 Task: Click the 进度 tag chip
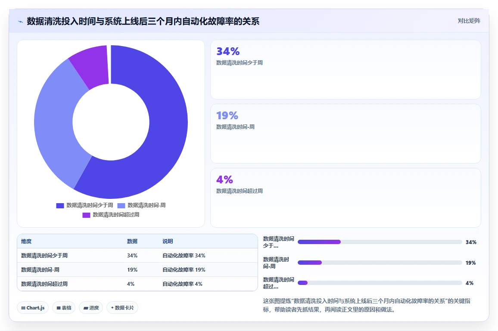[91, 307]
